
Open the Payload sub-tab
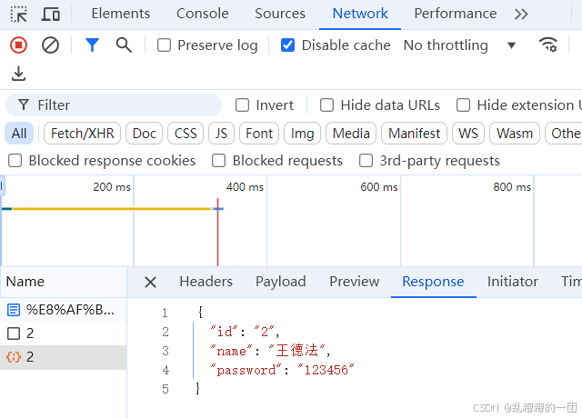pos(281,282)
